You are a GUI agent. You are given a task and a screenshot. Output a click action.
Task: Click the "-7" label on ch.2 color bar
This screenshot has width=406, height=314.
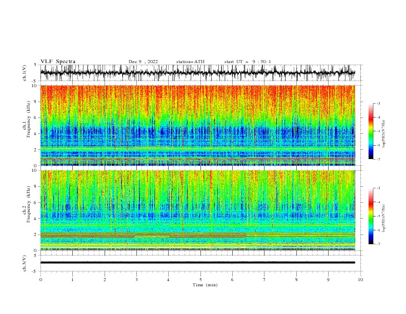[x=378, y=244]
